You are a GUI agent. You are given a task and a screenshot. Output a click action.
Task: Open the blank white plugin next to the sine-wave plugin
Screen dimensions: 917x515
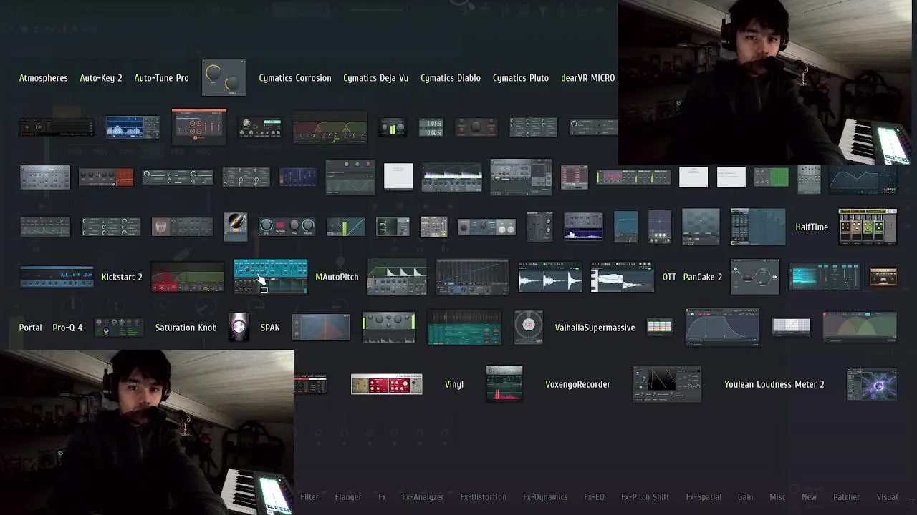[x=398, y=177]
